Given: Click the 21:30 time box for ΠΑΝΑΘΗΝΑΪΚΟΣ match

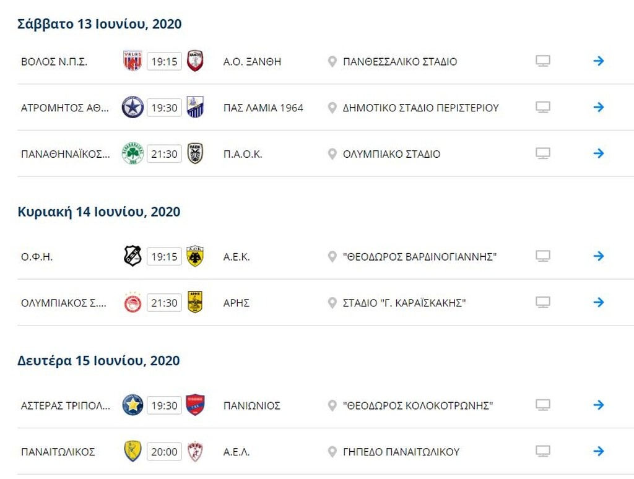Looking at the screenshot, I should [x=164, y=154].
